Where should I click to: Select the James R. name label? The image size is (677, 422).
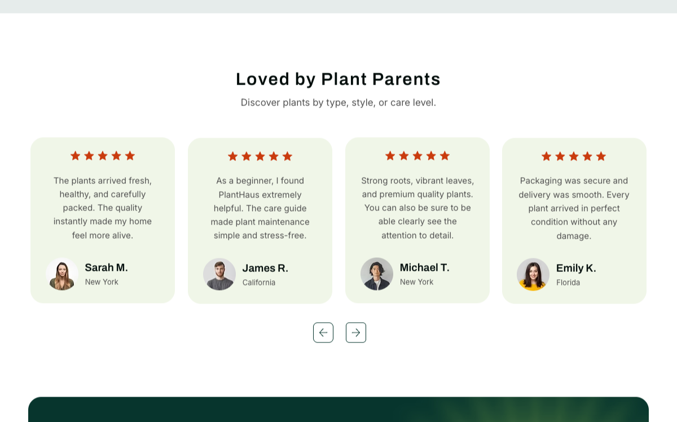pyautogui.click(x=265, y=268)
